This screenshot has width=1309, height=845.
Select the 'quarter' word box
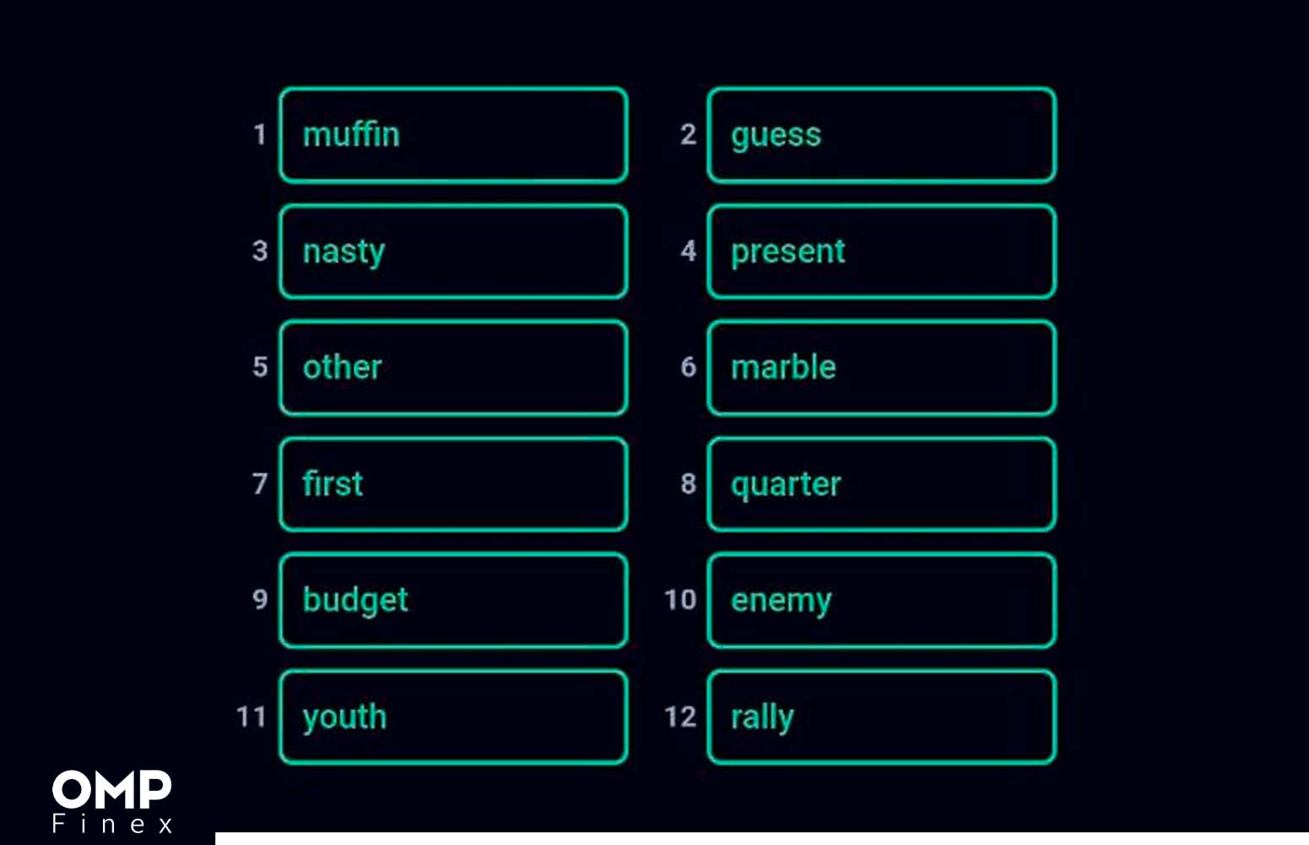point(882,484)
